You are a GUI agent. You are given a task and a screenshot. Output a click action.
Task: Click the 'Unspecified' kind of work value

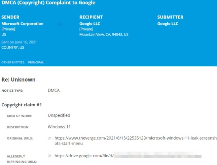(59, 115)
